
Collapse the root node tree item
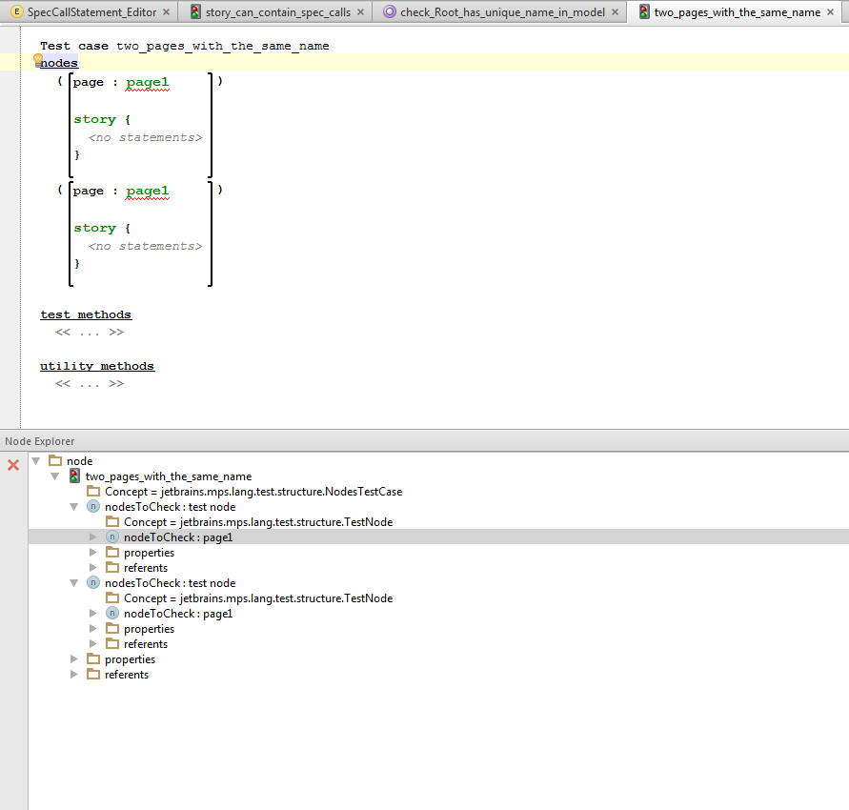[36, 461]
